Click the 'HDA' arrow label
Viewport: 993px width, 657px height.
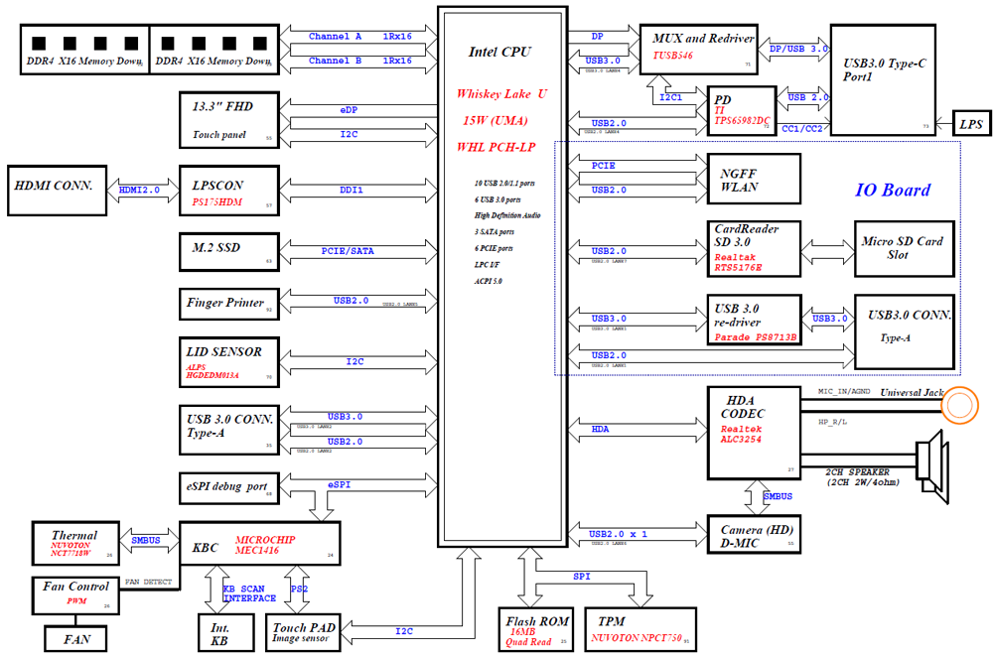[x=601, y=429]
